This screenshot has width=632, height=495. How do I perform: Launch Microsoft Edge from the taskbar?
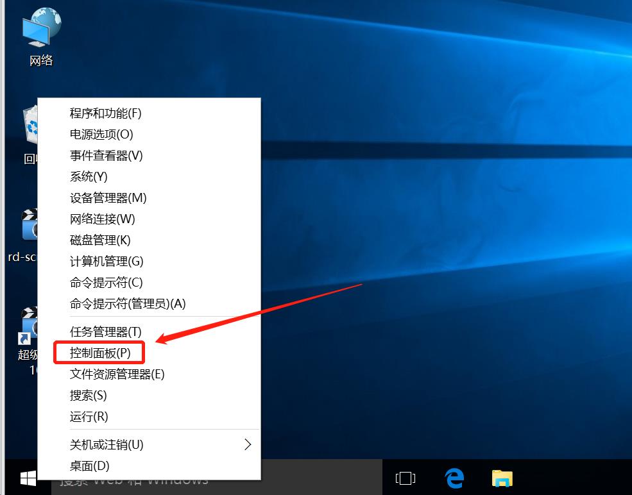(454, 478)
